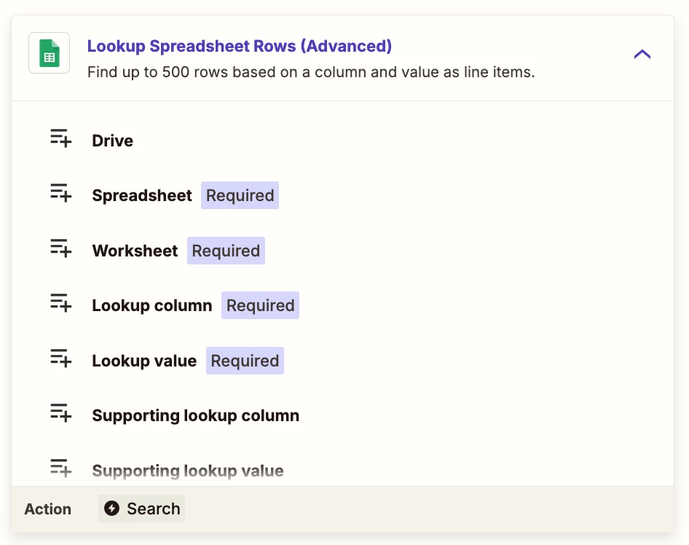This screenshot has width=689, height=545.
Task: Click the lightning bolt icon in Search tag
Action: [x=111, y=509]
